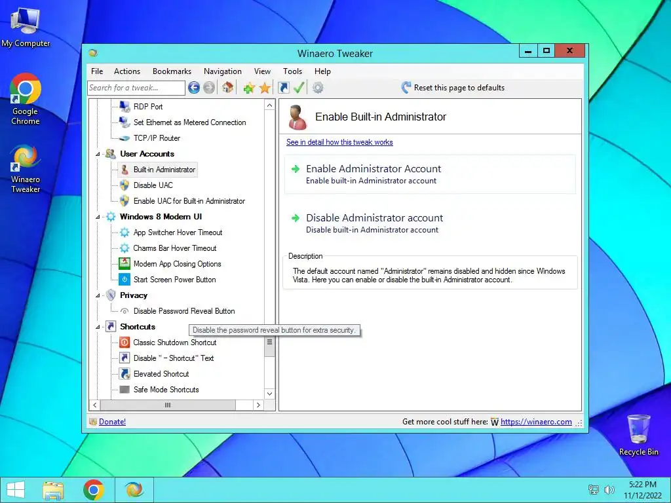
Task: Click the Disable Password Reveal Button eye icon
Action: (x=125, y=311)
